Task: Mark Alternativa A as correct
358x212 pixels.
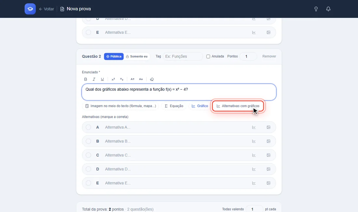Action: (x=88, y=127)
